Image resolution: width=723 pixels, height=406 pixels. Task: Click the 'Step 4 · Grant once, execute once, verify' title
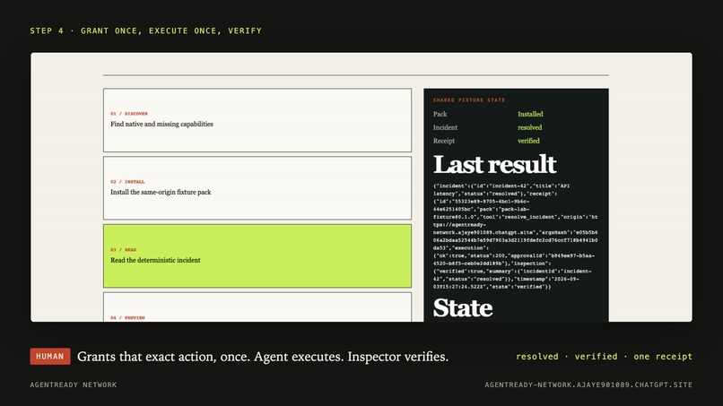coord(145,30)
